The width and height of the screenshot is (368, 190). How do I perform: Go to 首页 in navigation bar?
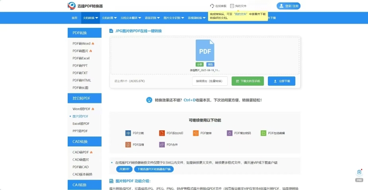click(75, 18)
